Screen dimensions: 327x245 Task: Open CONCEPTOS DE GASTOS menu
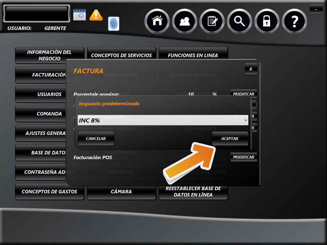pyautogui.click(x=49, y=192)
